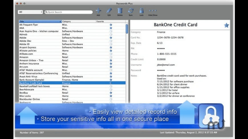Toggle favorite star for Allstate policies
This screenshot has height=139, width=248.
pos(111,51)
